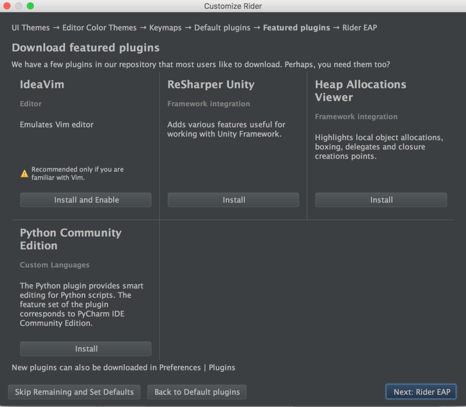The width and height of the screenshot is (466, 407).
Task: Click the green zoom window button
Action: pos(30,6)
